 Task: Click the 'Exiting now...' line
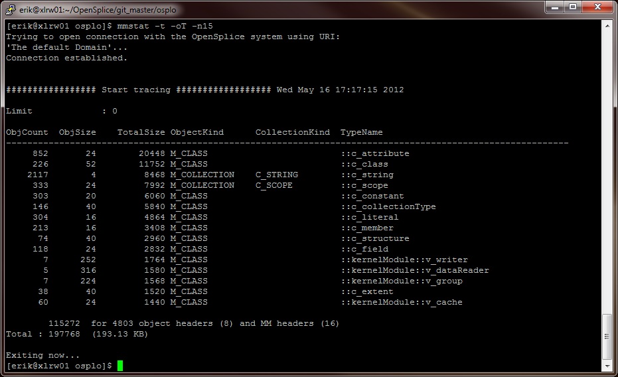[x=42, y=356]
